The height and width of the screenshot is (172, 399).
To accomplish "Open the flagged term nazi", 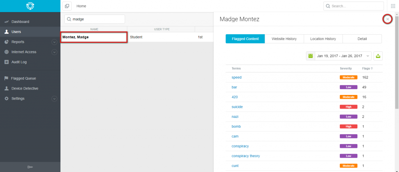I will click(235, 117).
